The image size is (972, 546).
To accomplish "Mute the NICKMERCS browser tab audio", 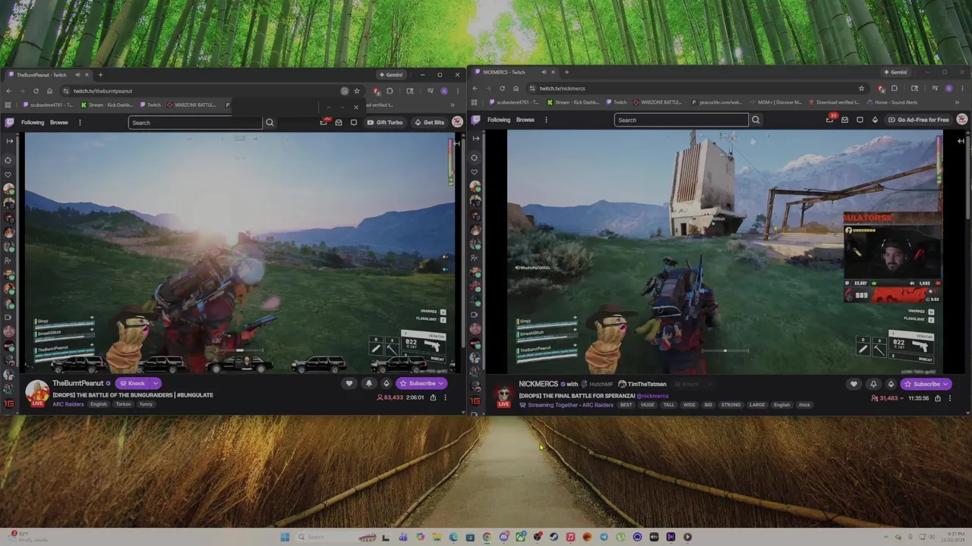I will 542,72.
